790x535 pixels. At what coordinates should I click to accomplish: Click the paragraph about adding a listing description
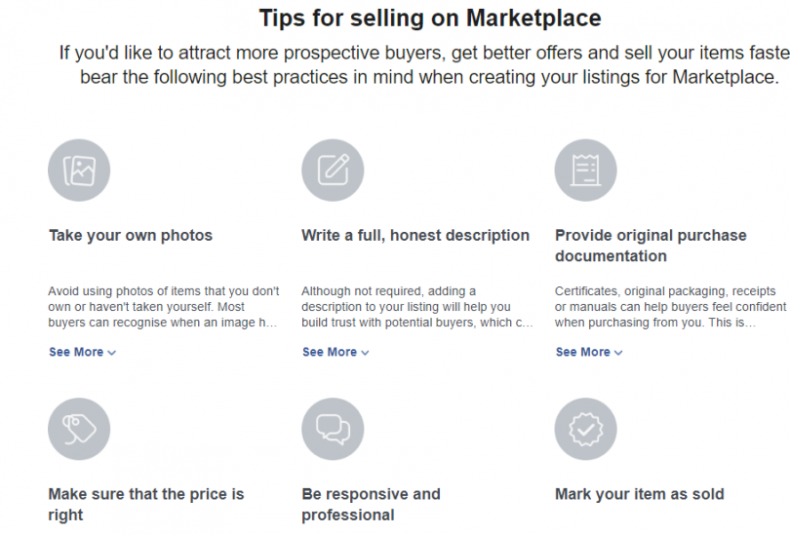pyautogui.click(x=417, y=306)
